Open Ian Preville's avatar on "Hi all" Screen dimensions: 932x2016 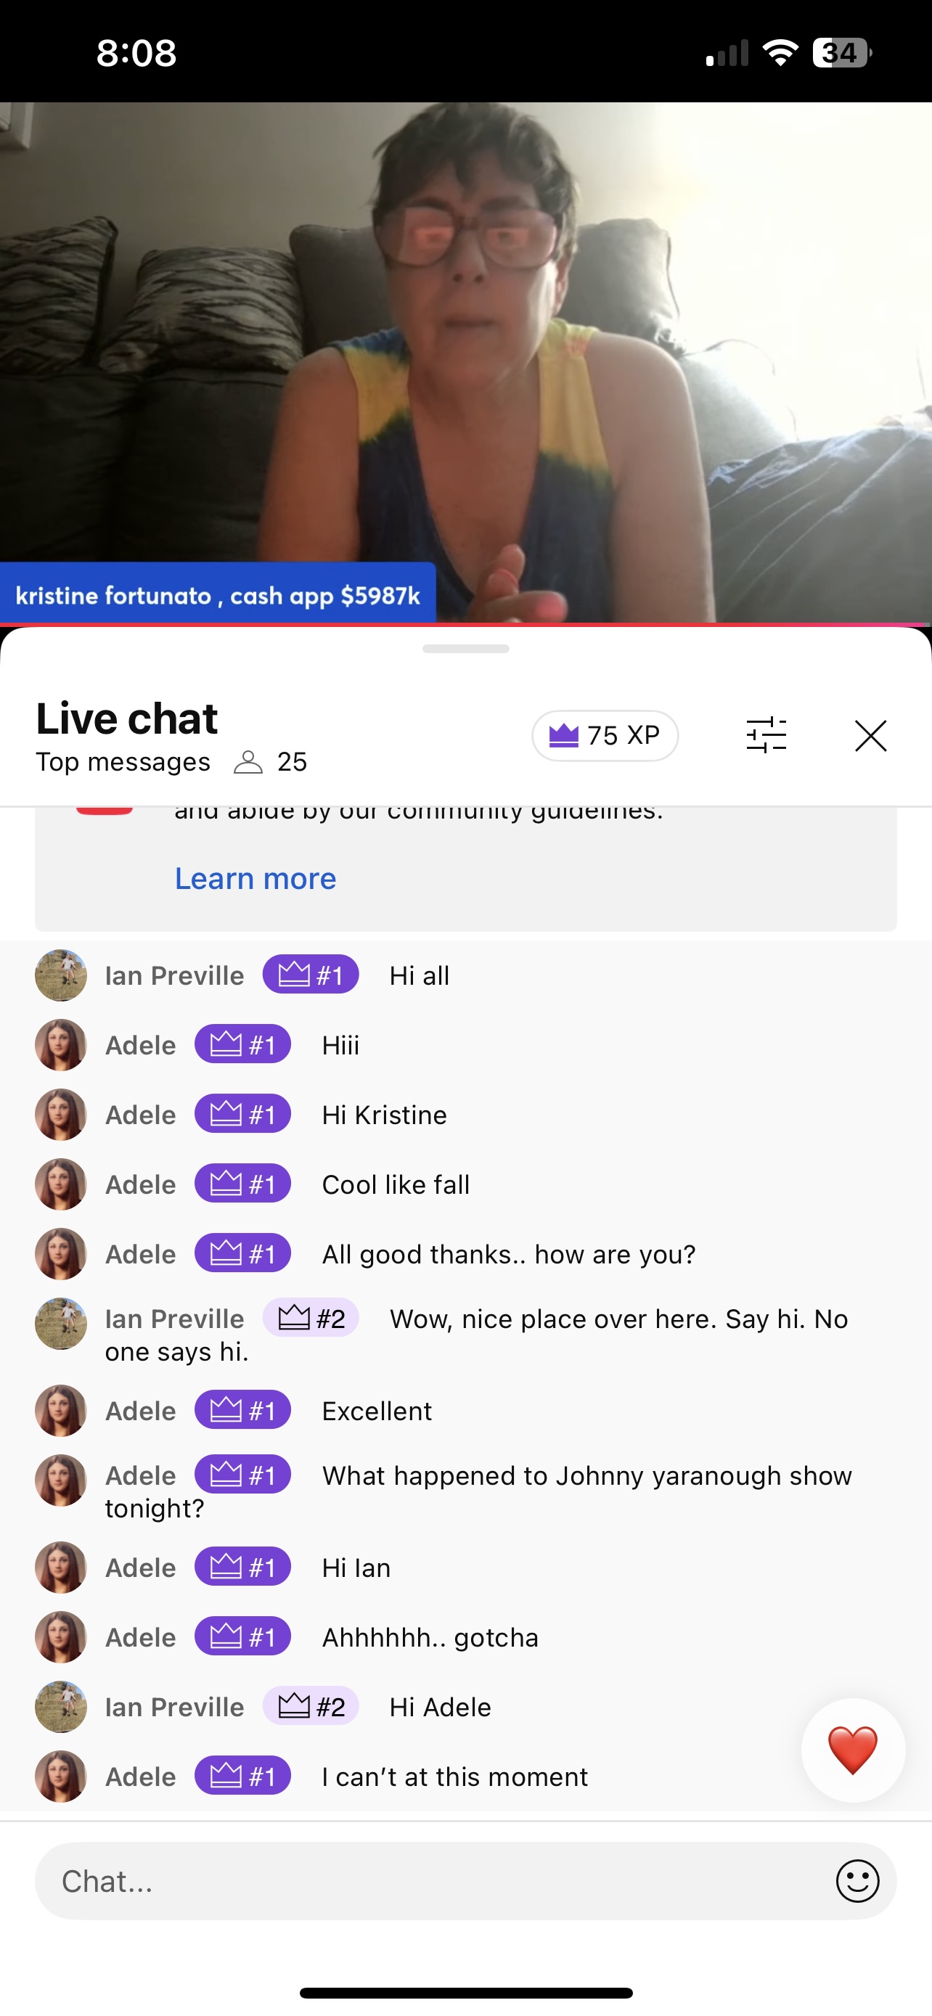[x=61, y=975]
